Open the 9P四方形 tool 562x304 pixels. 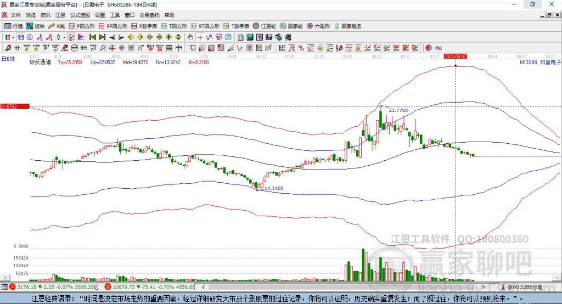pos(113,26)
